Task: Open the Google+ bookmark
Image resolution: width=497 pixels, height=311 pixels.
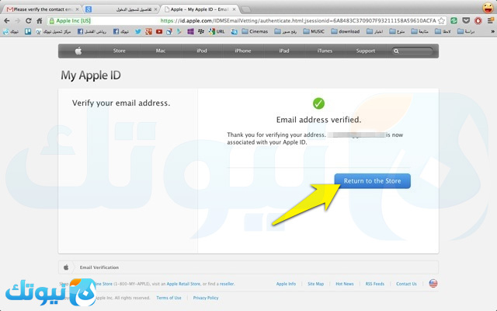Action: tap(148, 31)
